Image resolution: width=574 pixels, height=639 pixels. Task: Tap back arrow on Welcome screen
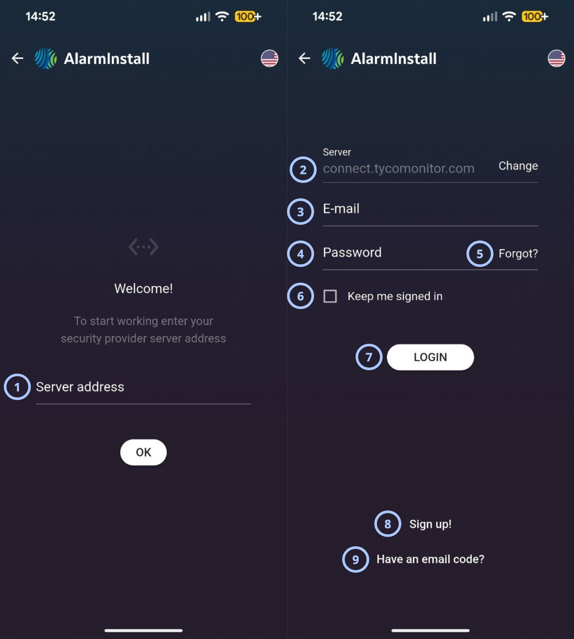(x=17, y=58)
